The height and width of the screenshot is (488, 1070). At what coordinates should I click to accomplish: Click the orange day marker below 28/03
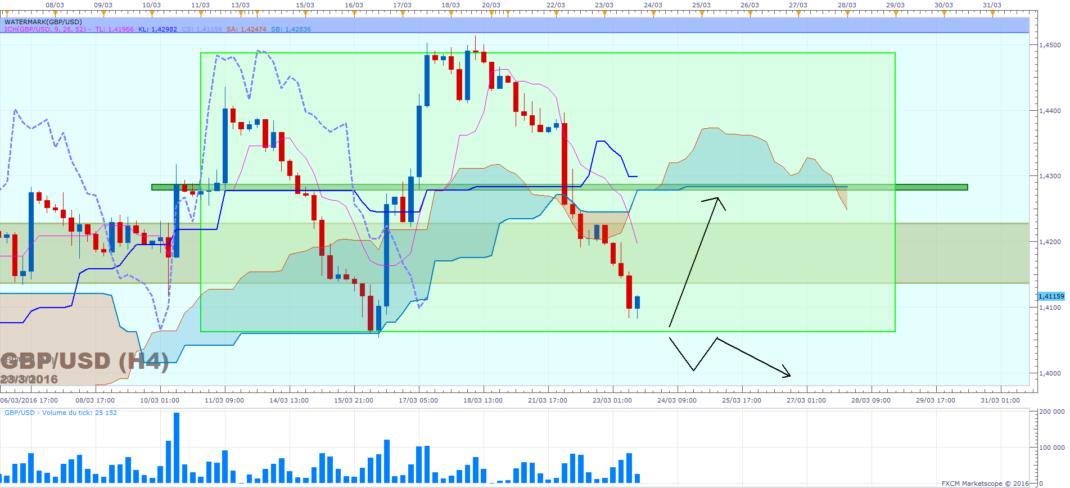pyautogui.click(x=847, y=13)
